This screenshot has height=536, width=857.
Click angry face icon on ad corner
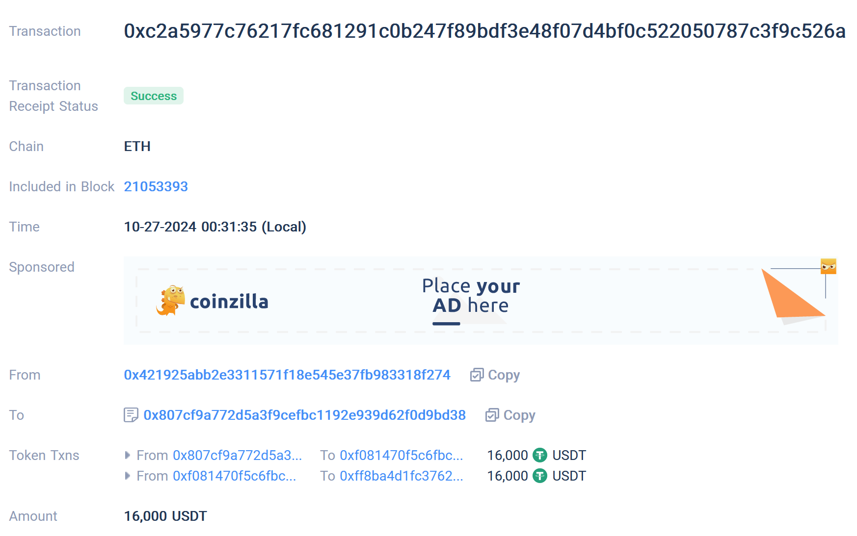click(828, 266)
